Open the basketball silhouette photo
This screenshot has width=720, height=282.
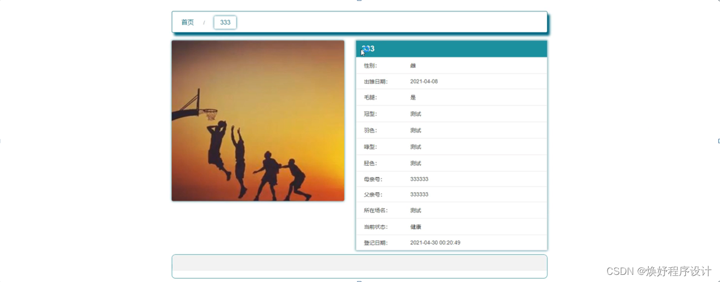click(258, 120)
